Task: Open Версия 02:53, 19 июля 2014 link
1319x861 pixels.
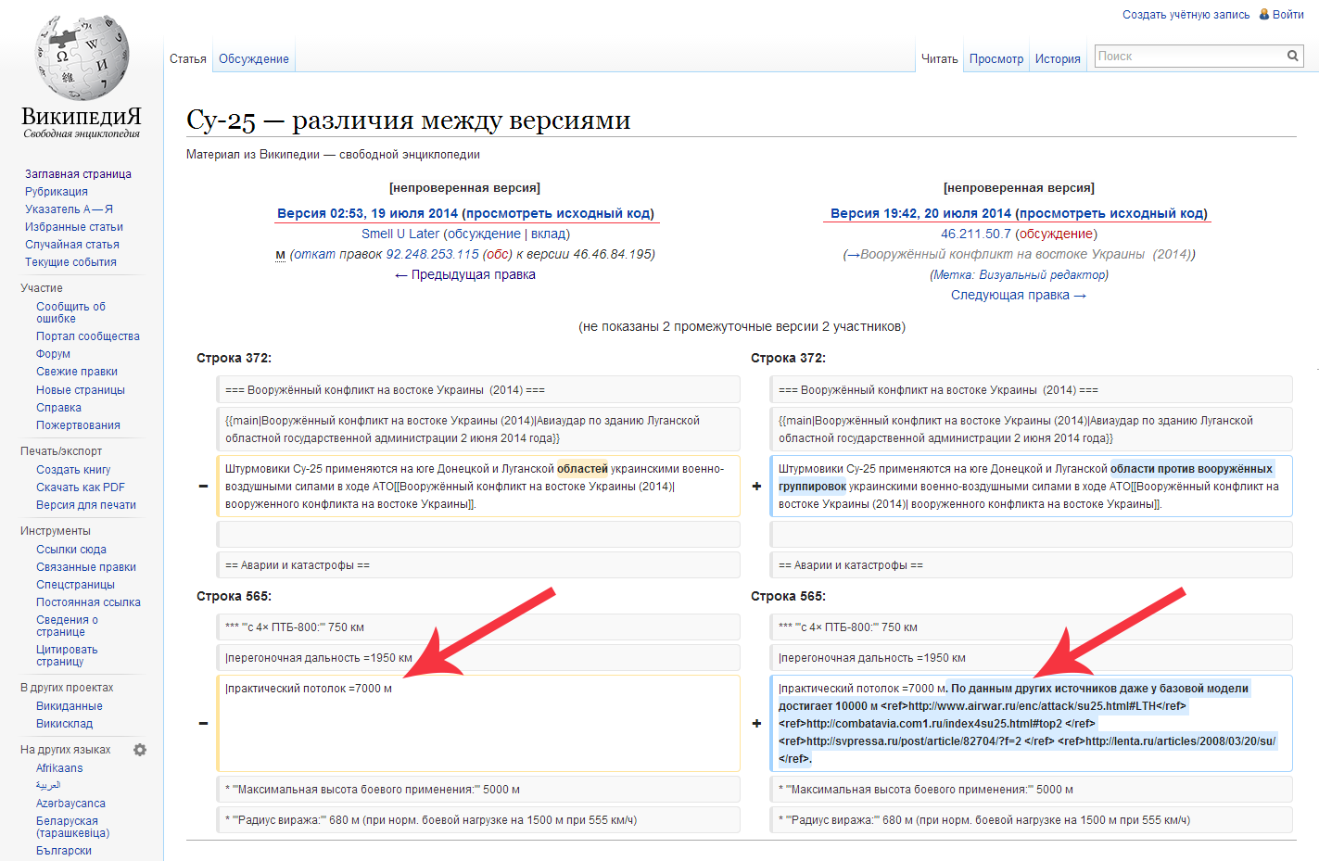Action: coord(368,213)
